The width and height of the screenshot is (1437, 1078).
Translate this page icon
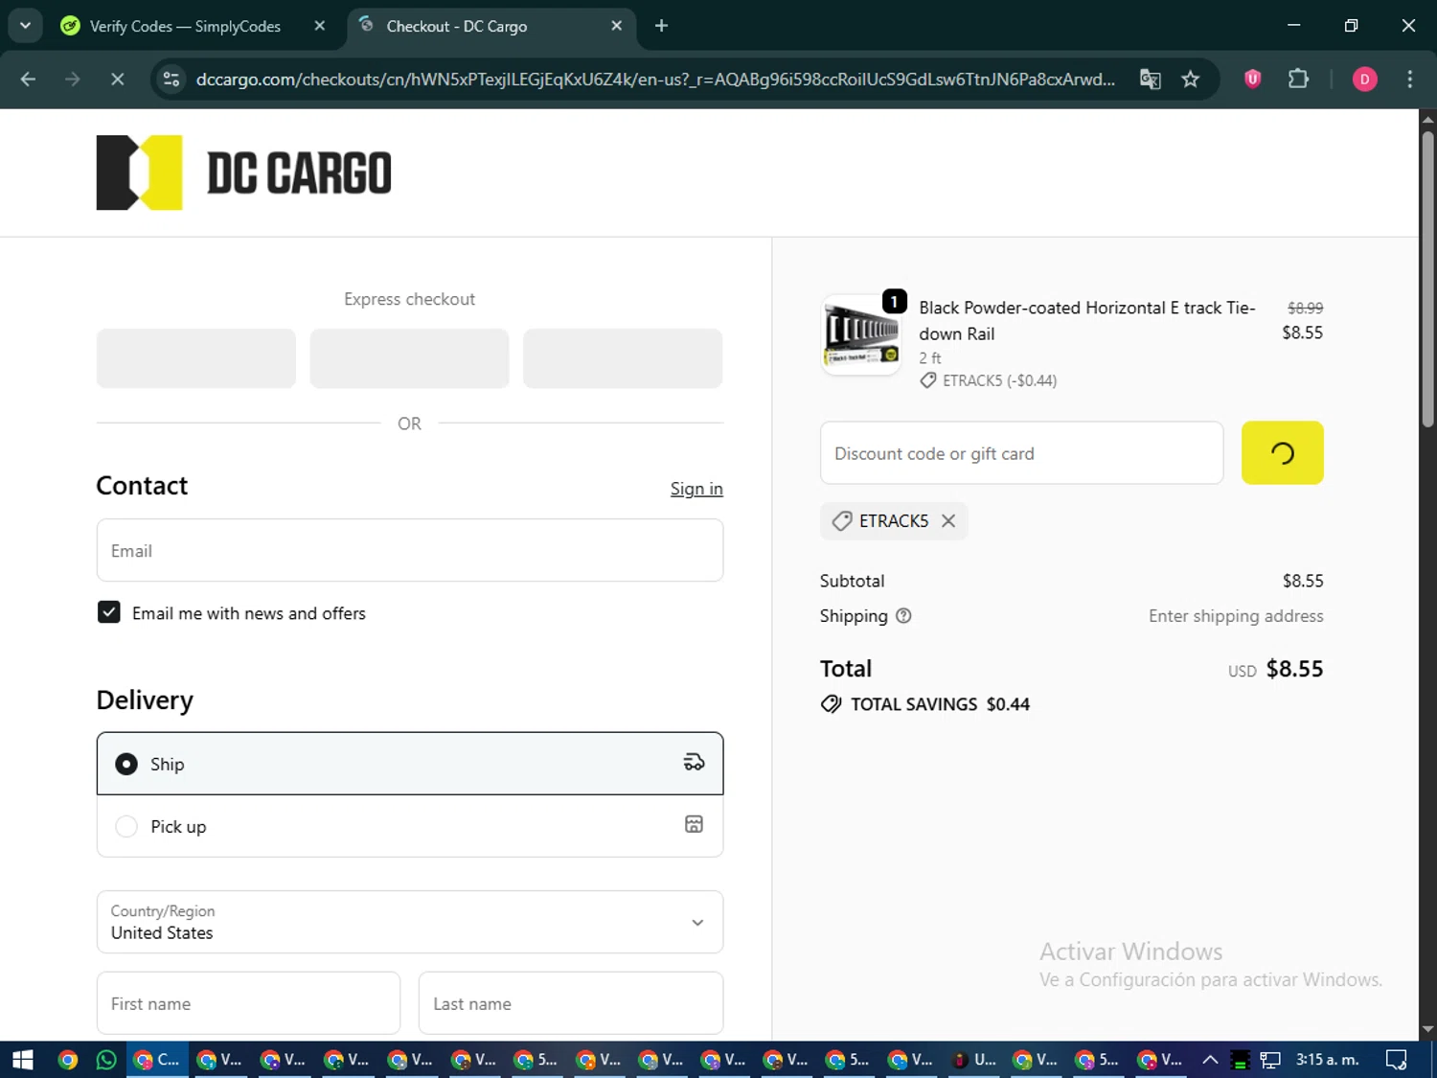[x=1150, y=80]
